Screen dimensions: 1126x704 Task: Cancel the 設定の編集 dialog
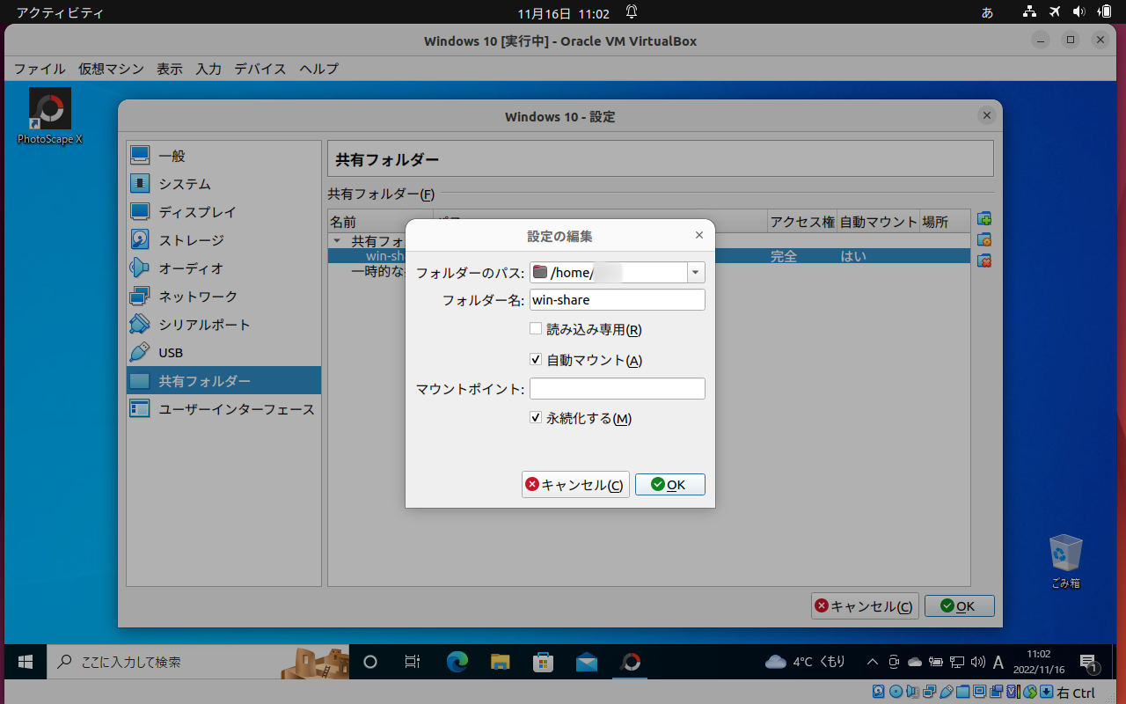(x=575, y=484)
